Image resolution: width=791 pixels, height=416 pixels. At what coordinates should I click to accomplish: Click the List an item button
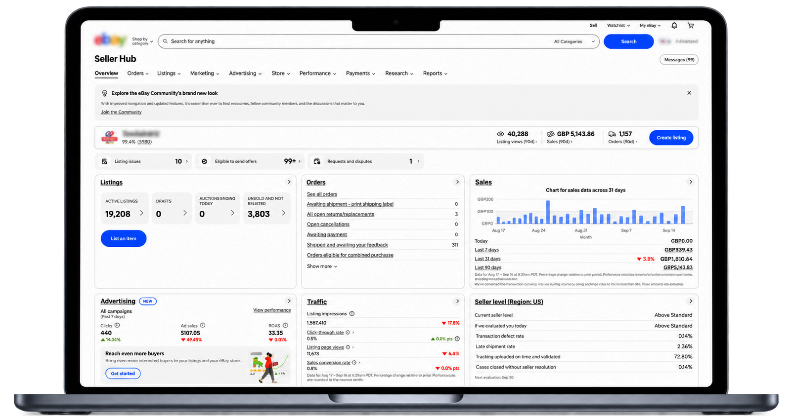click(x=124, y=239)
